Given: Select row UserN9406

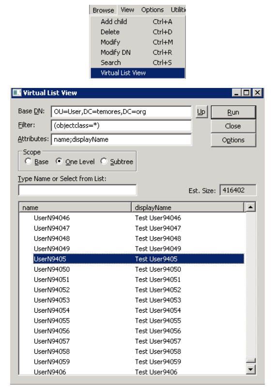Looking at the screenshot, I should pos(138,372).
